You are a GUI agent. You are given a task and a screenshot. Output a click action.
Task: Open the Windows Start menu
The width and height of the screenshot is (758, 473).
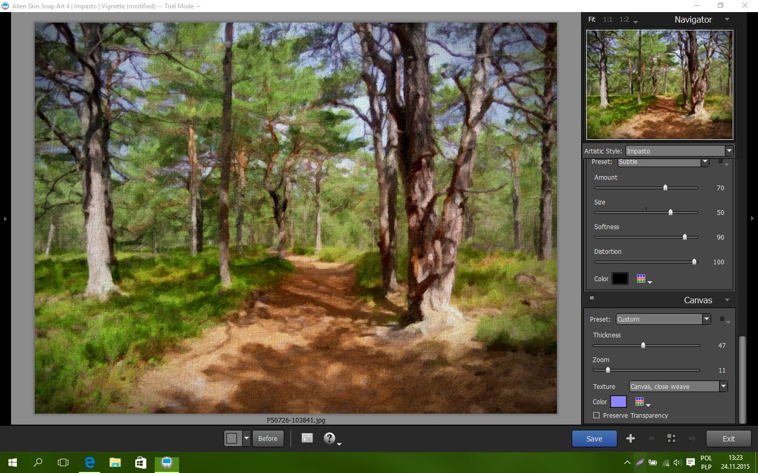[13, 462]
